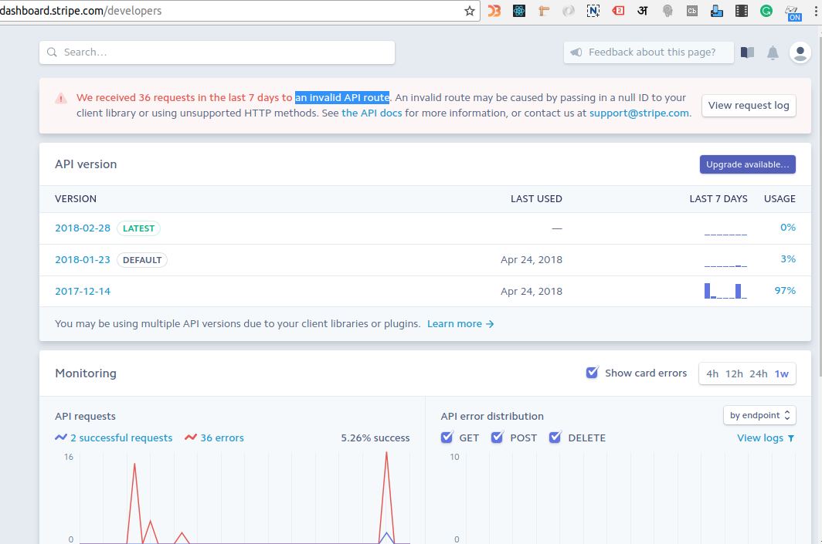Open the Feedback about this page button

click(x=648, y=52)
